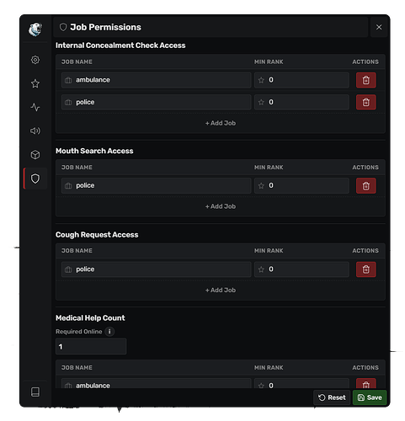The width and height of the screenshot is (405, 421).
Task: Click the Required Online number field
Action: tap(91, 347)
